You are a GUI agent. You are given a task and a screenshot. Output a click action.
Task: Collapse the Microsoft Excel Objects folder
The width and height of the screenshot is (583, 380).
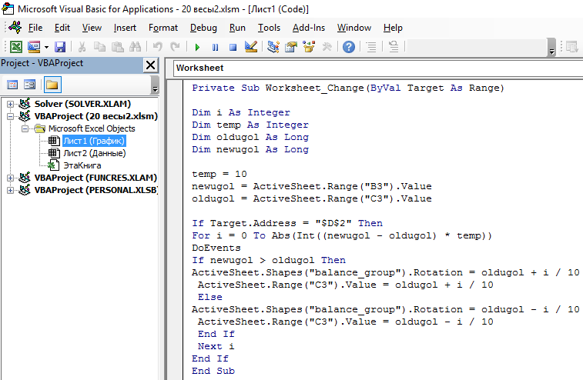tap(25, 128)
